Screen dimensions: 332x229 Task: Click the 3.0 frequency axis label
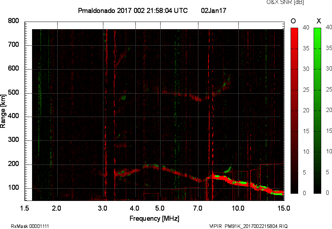[103, 208]
